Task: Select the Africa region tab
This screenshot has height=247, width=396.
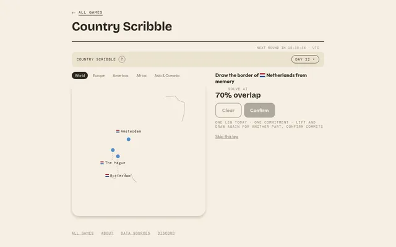Action: [x=141, y=75]
